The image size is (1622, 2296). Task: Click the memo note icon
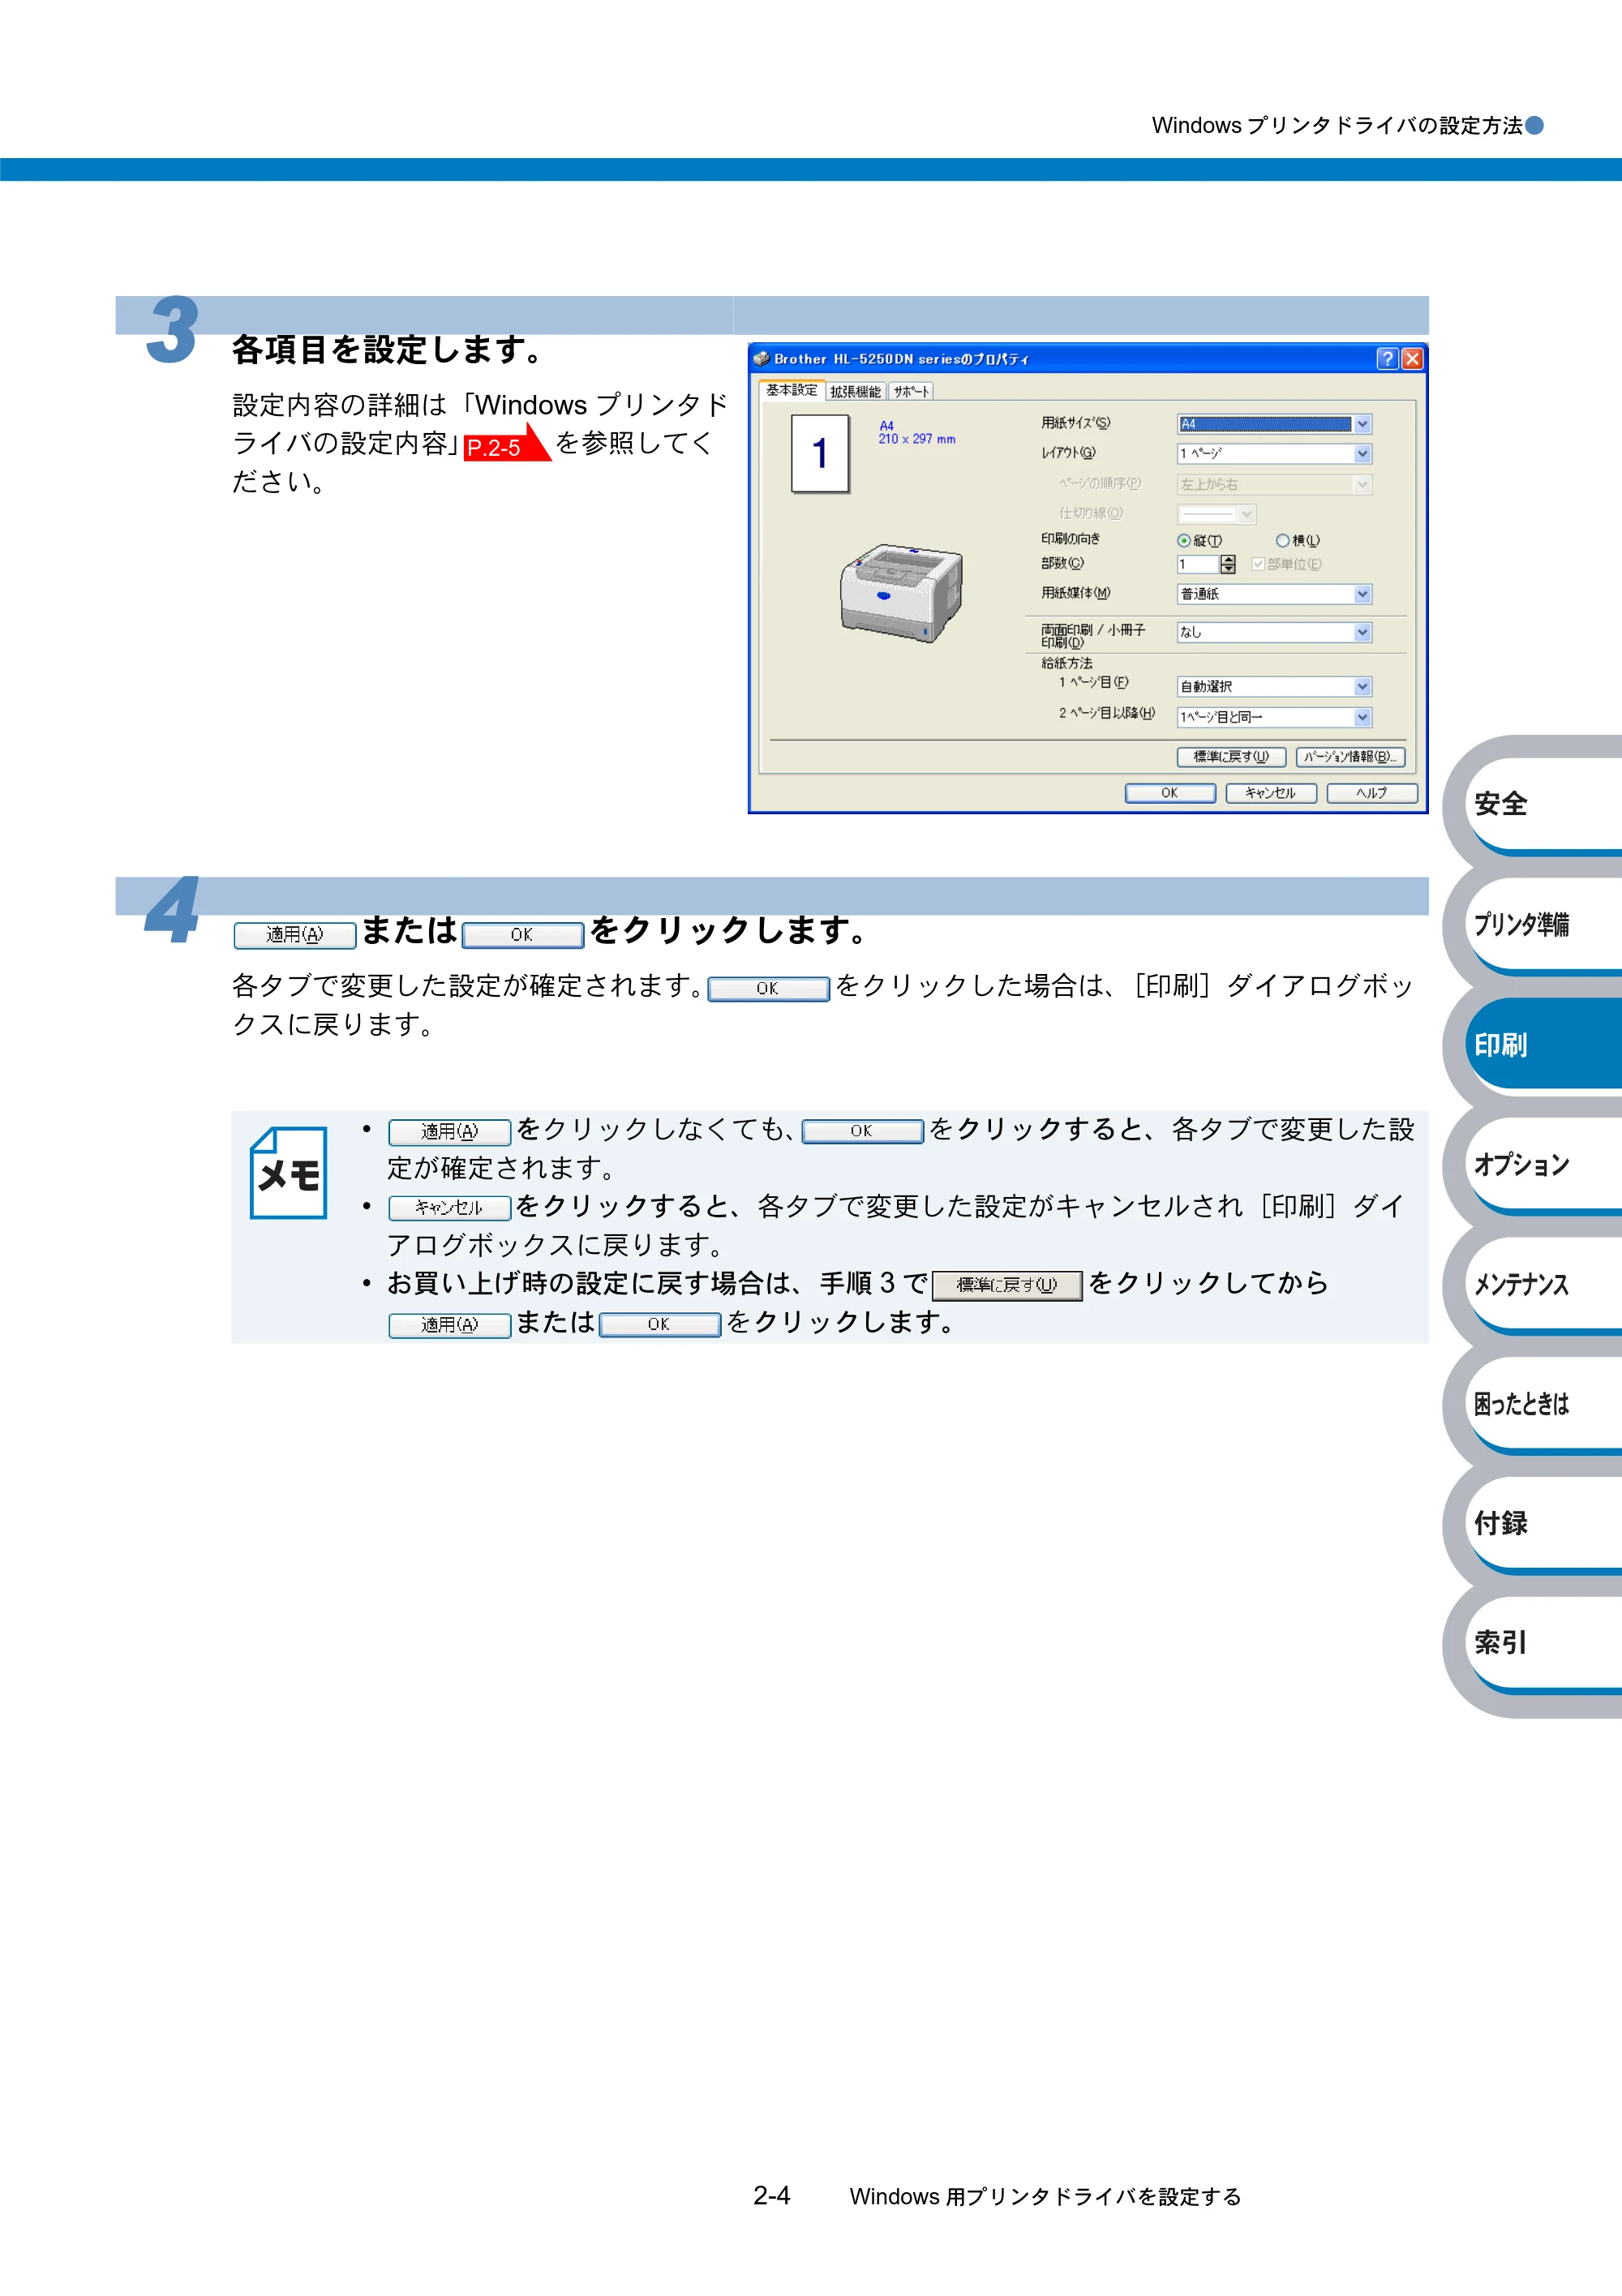coord(288,1172)
